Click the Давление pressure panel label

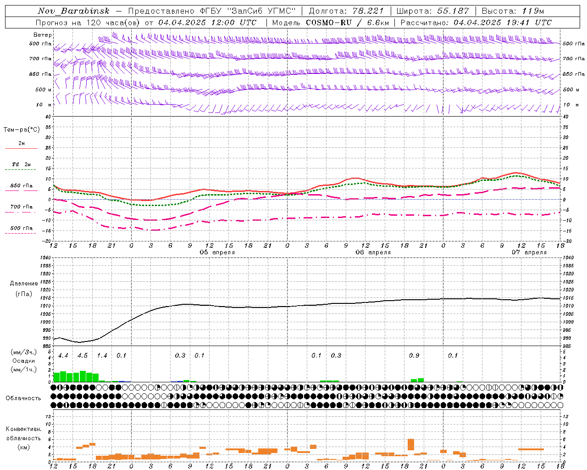pos(24,284)
